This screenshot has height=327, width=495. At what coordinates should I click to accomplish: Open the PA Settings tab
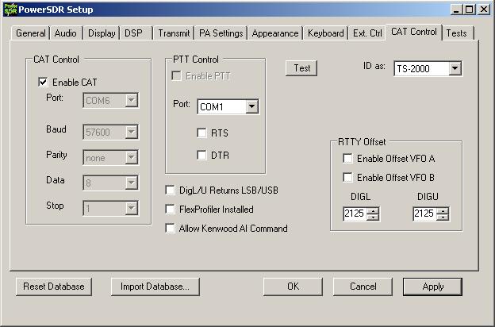click(x=221, y=33)
